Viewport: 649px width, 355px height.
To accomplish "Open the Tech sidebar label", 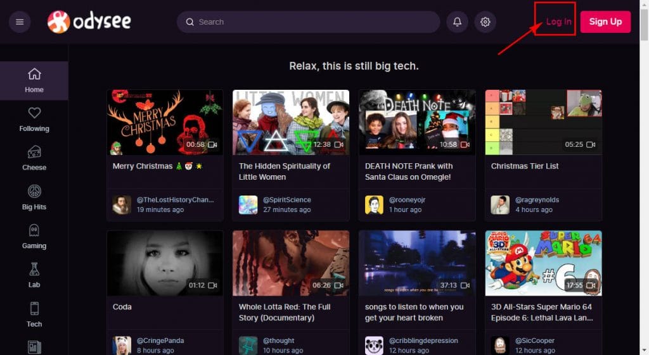I will pos(34,324).
